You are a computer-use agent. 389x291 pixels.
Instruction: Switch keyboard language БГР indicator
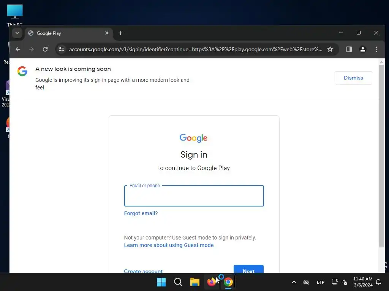click(321, 282)
